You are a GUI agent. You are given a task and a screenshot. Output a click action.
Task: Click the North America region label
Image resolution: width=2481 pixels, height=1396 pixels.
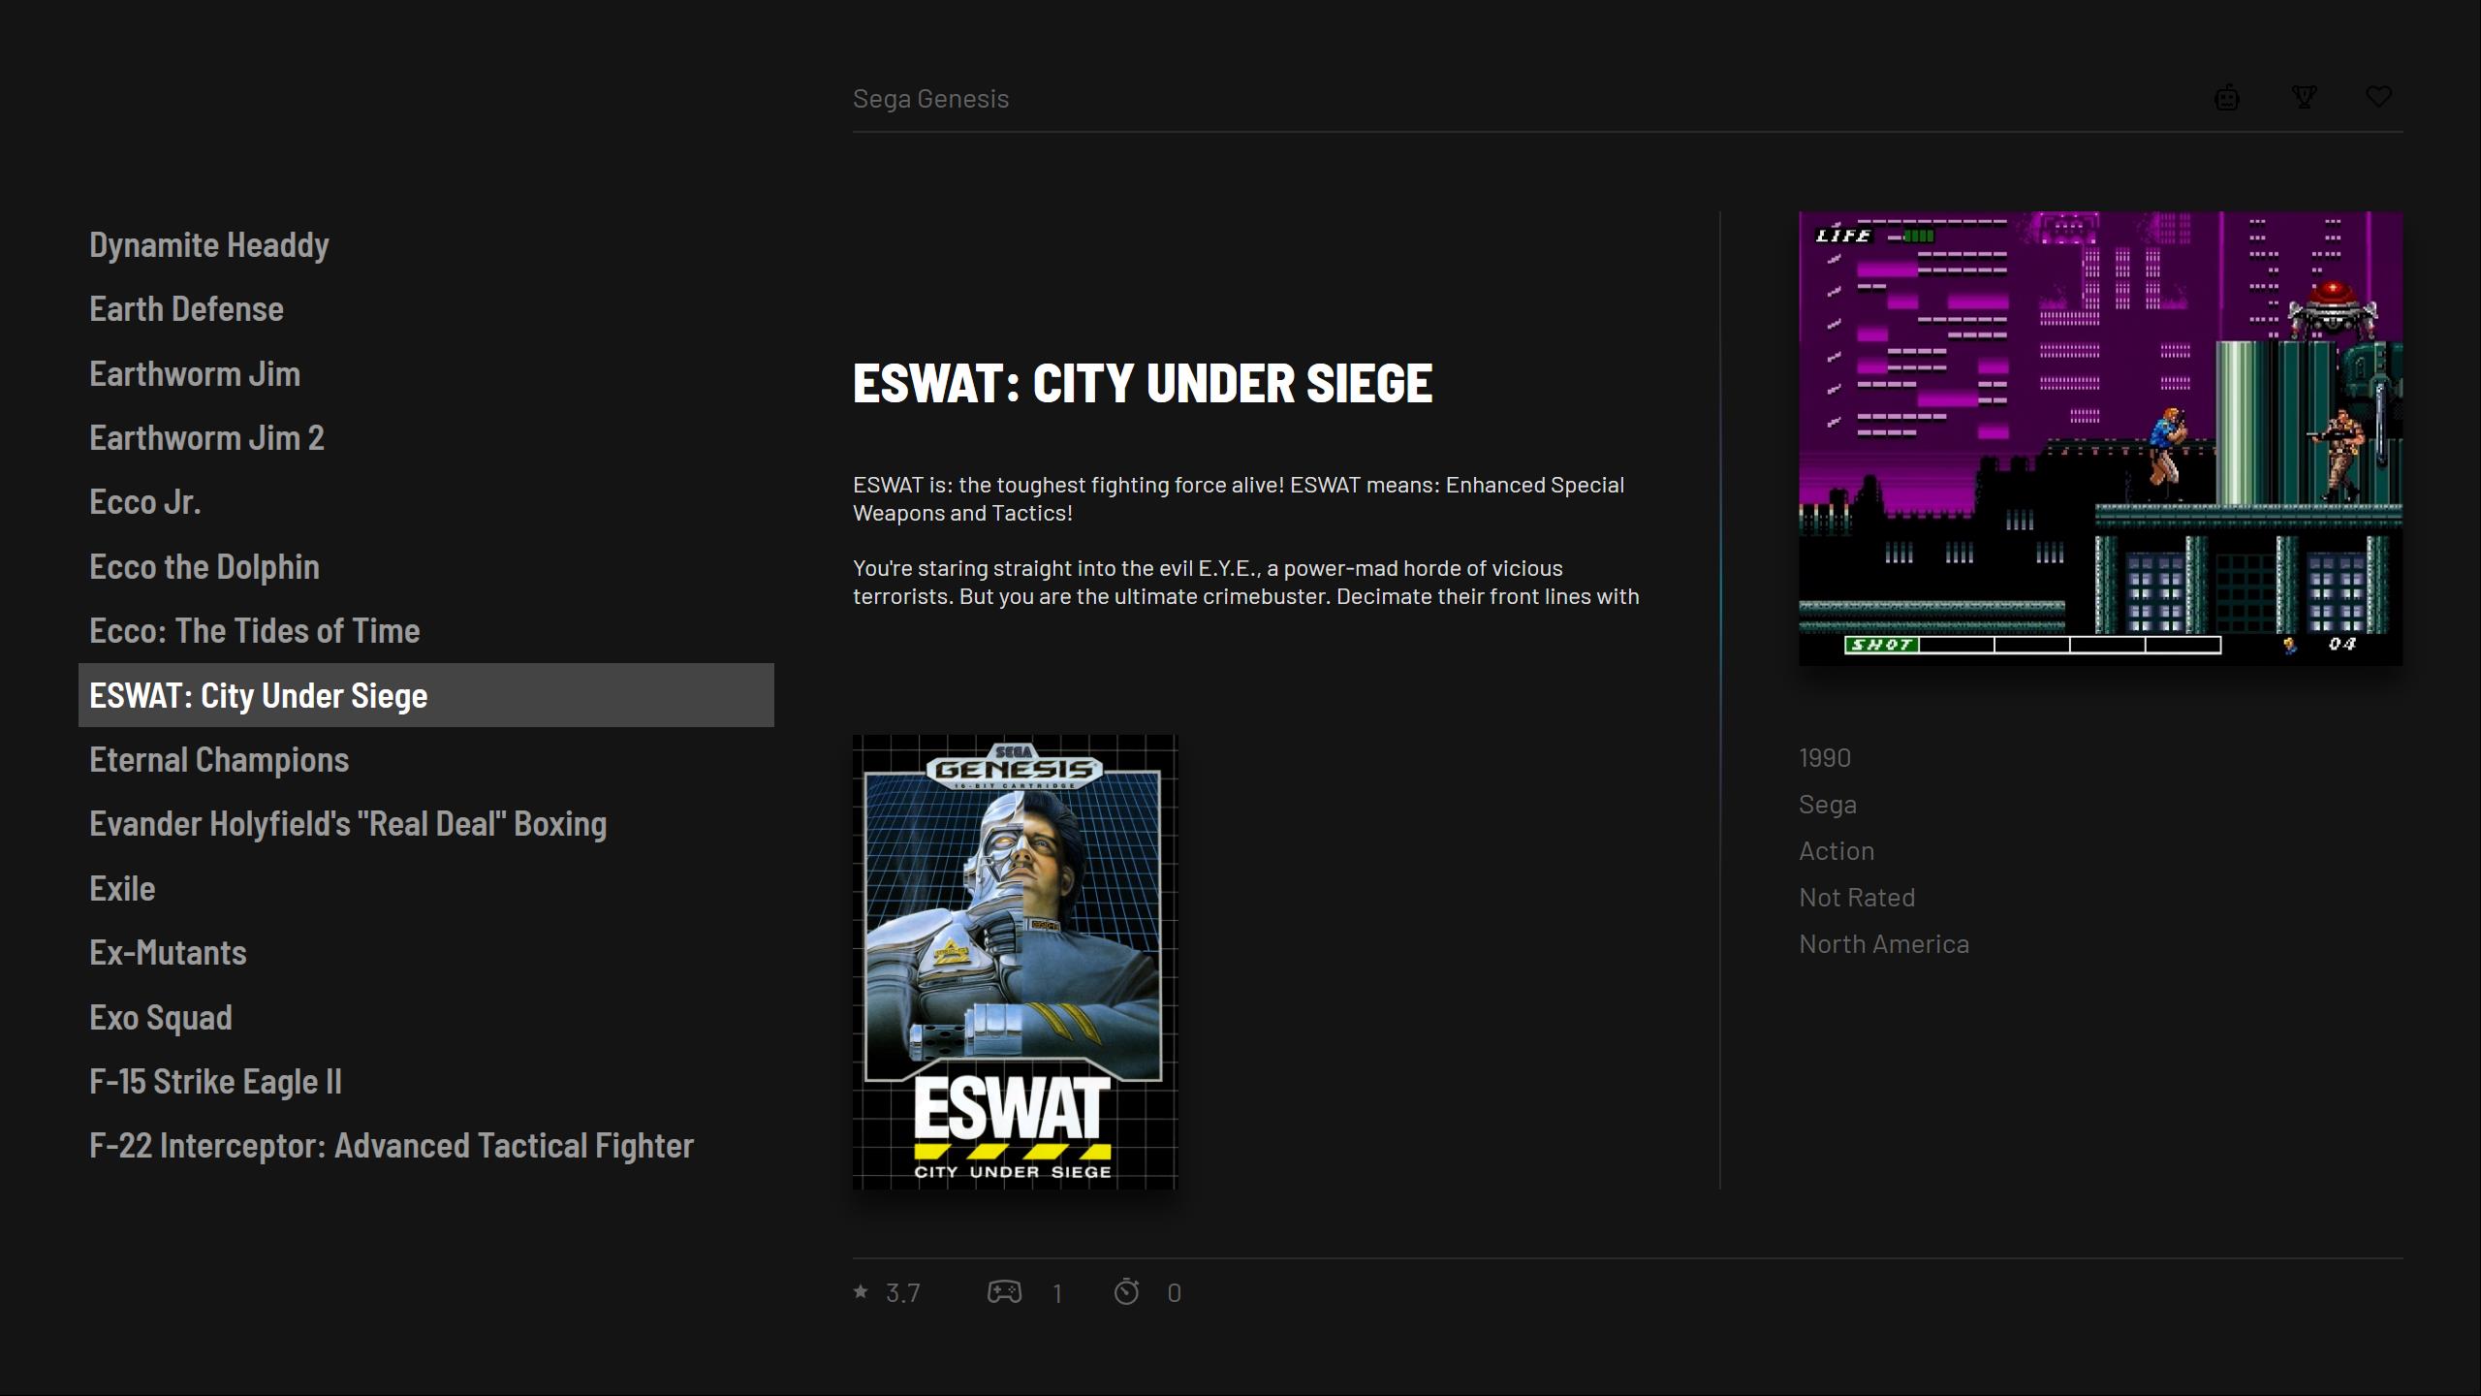click(x=1884, y=944)
